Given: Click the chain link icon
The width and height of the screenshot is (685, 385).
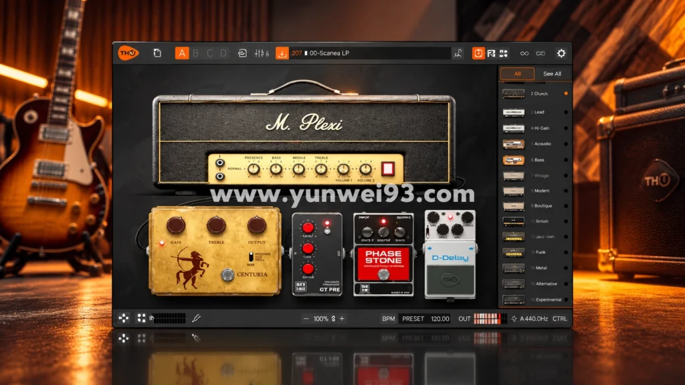Looking at the screenshot, I should [x=541, y=53].
